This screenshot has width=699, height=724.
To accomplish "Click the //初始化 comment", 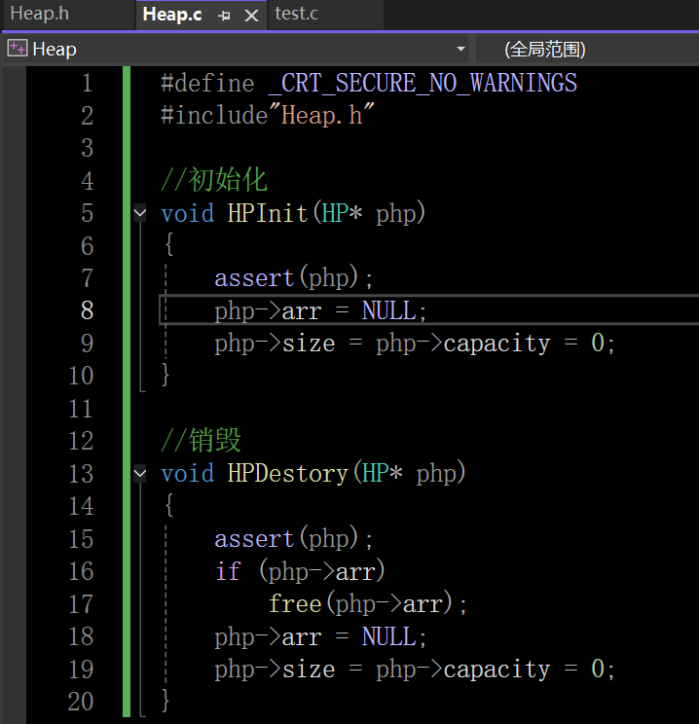I will [214, 180].
